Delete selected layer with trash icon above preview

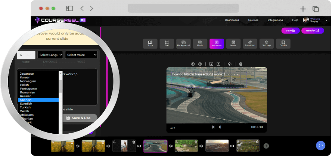tap(241, 64)
